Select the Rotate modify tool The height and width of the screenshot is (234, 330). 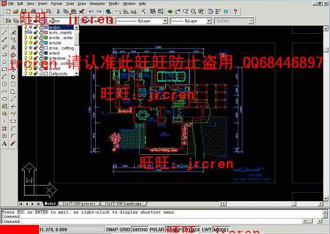point(13,77)
